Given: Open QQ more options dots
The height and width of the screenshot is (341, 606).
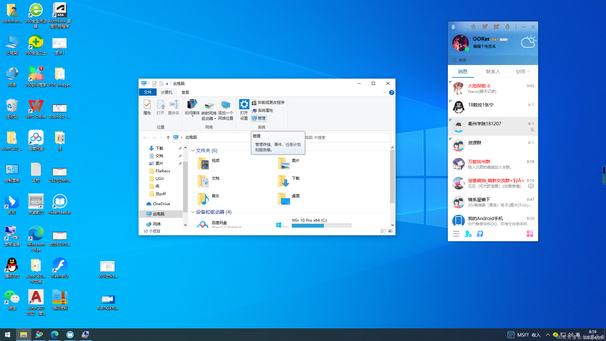Looking at the screenshot, I should coord(516,27).
